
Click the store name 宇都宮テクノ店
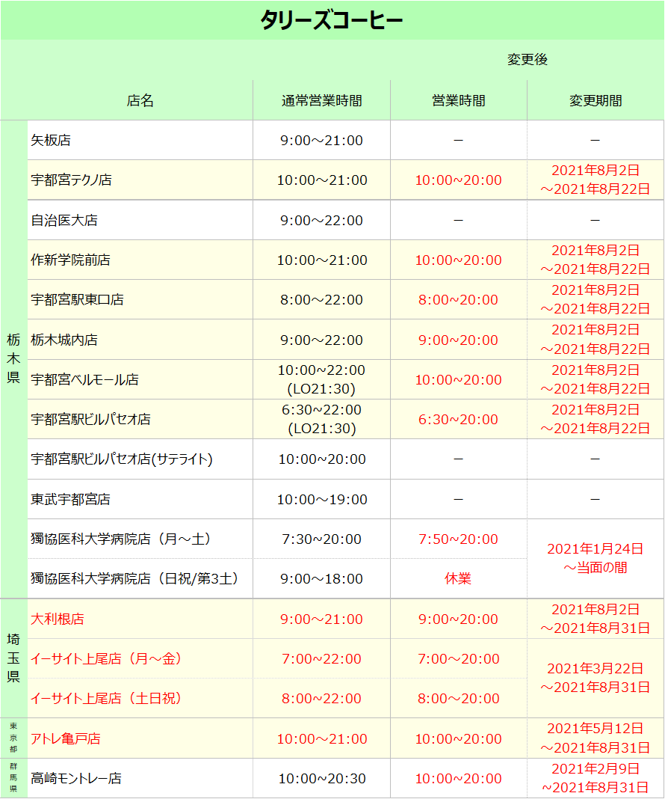pyautogui.click(x=71, y=180)
